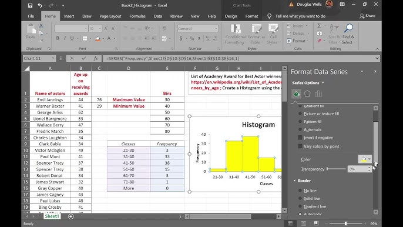The image size is (403, 227).
Task: Add a new sheet with plus icon
Action: pyautogui.click(x=71, y=216)
